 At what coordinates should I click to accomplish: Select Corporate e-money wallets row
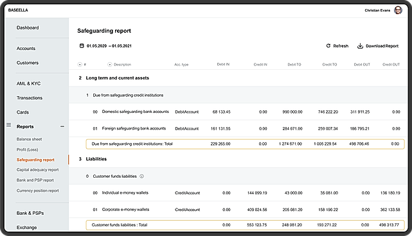point(238,210)
